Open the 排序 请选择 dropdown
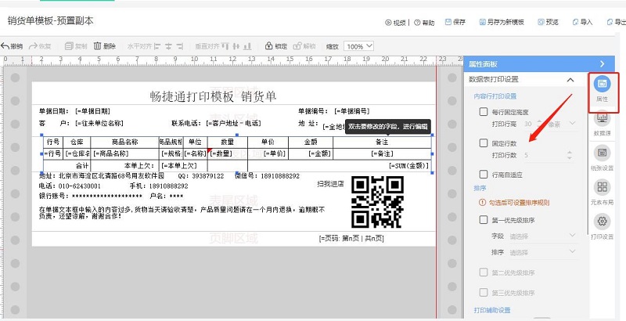The width and height of the screenshot is (626, 321). pyautogui.click(x=542, y=252)
